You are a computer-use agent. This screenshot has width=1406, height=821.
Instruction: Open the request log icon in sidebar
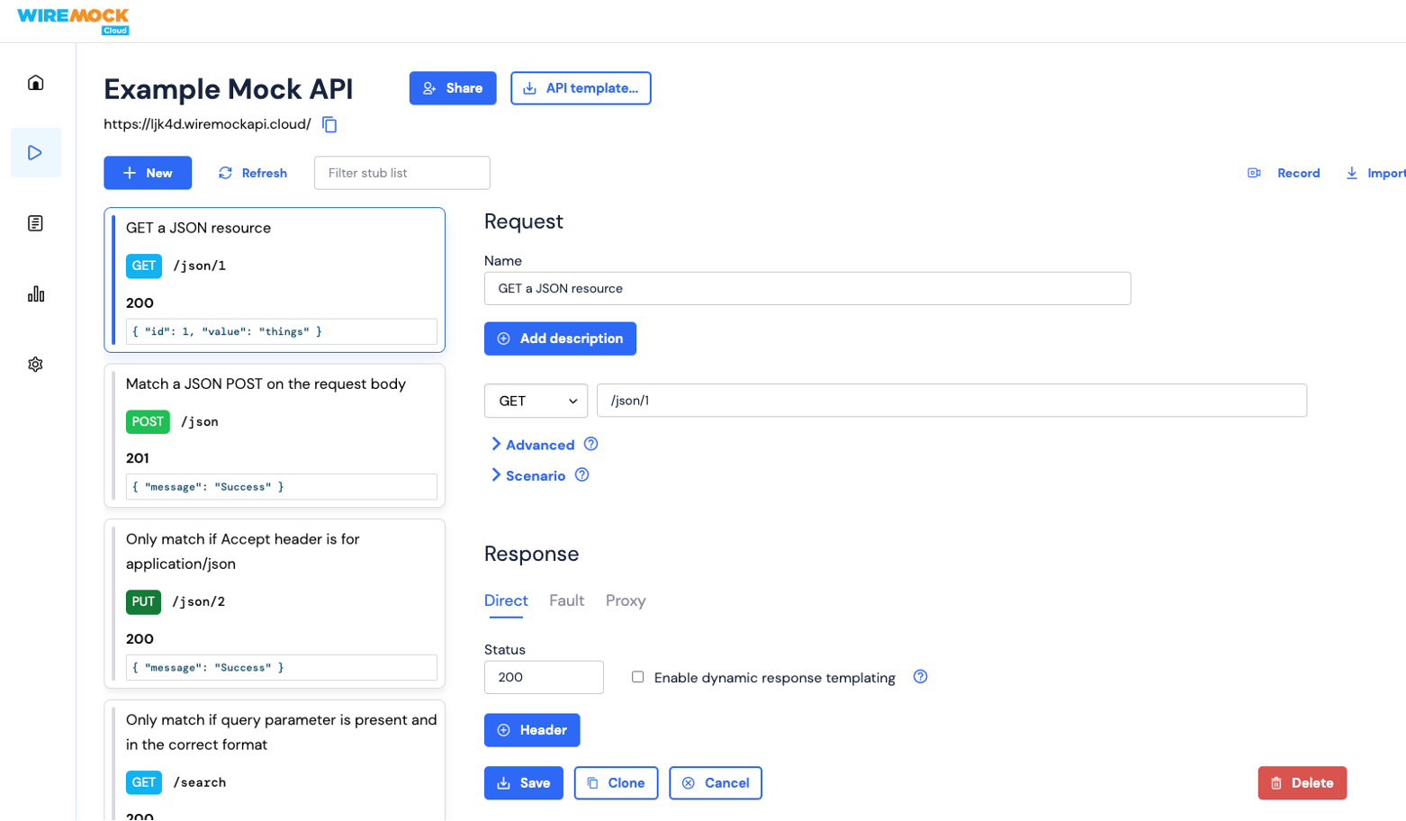point(34,222)
